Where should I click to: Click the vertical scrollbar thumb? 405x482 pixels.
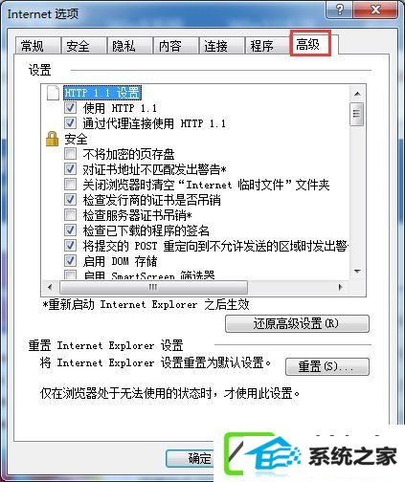(357, 114)
